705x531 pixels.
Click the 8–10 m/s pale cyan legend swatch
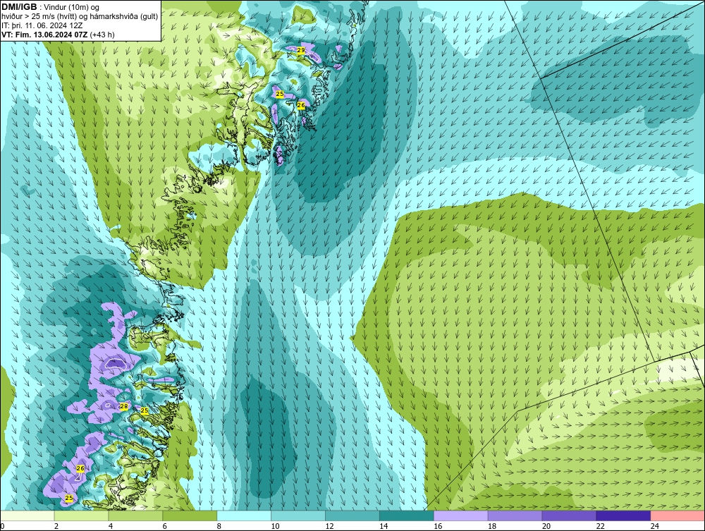(x=244, y=515)
